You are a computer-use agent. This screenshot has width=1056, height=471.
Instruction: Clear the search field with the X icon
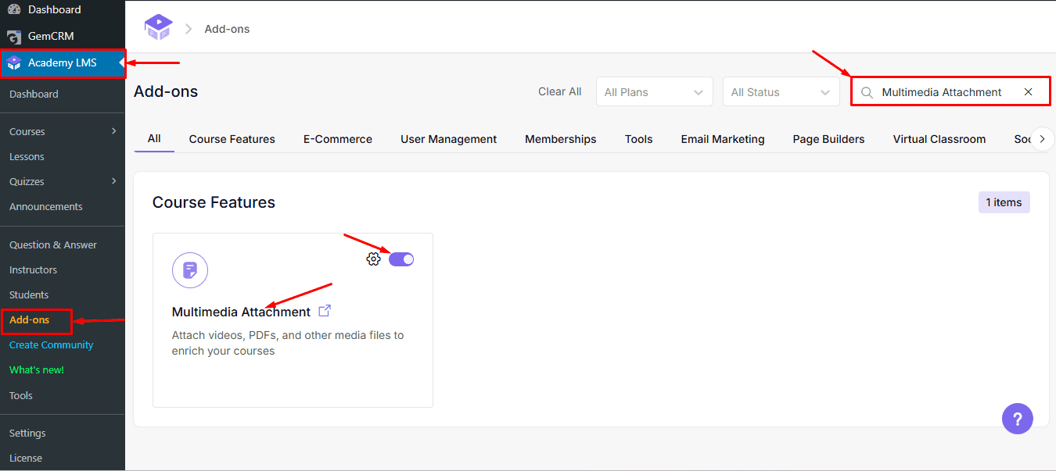1028,91
